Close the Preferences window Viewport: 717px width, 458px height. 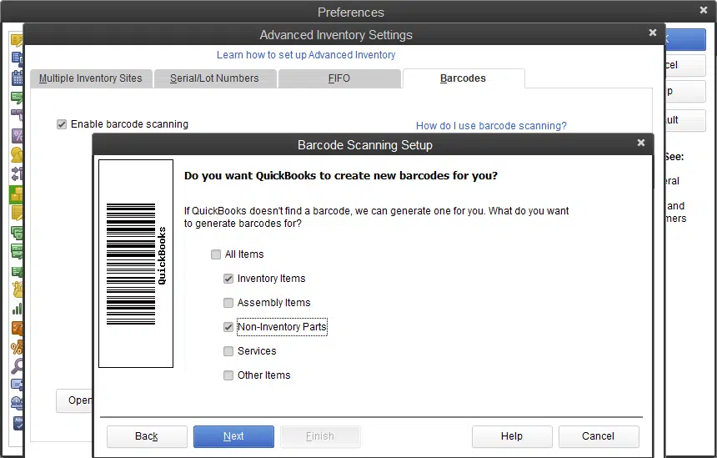point(704,10)
